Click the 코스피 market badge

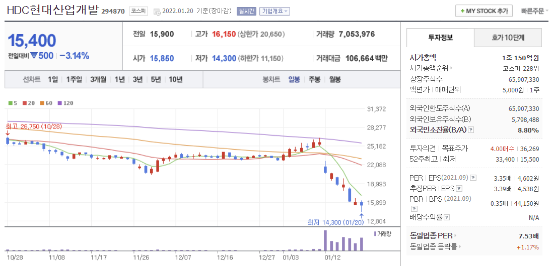[138, 11]
